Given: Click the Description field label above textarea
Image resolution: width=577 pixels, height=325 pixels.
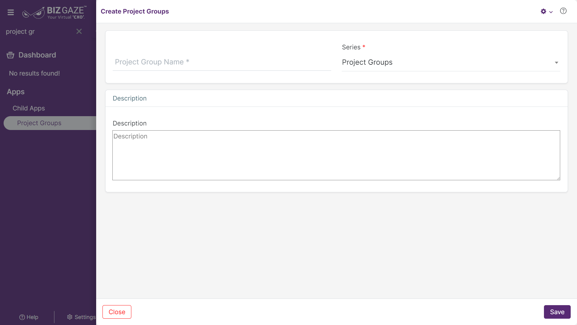Looking at the screenshot, I should 130,123.
